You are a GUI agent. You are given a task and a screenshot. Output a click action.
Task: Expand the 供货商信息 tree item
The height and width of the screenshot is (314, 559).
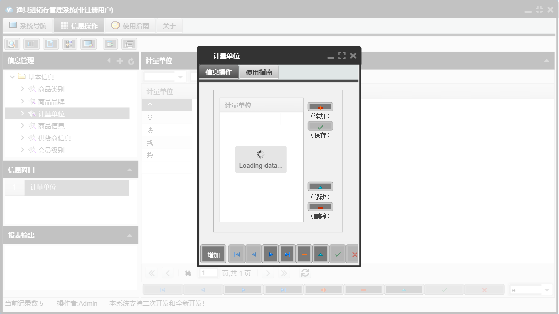point(22,138)
